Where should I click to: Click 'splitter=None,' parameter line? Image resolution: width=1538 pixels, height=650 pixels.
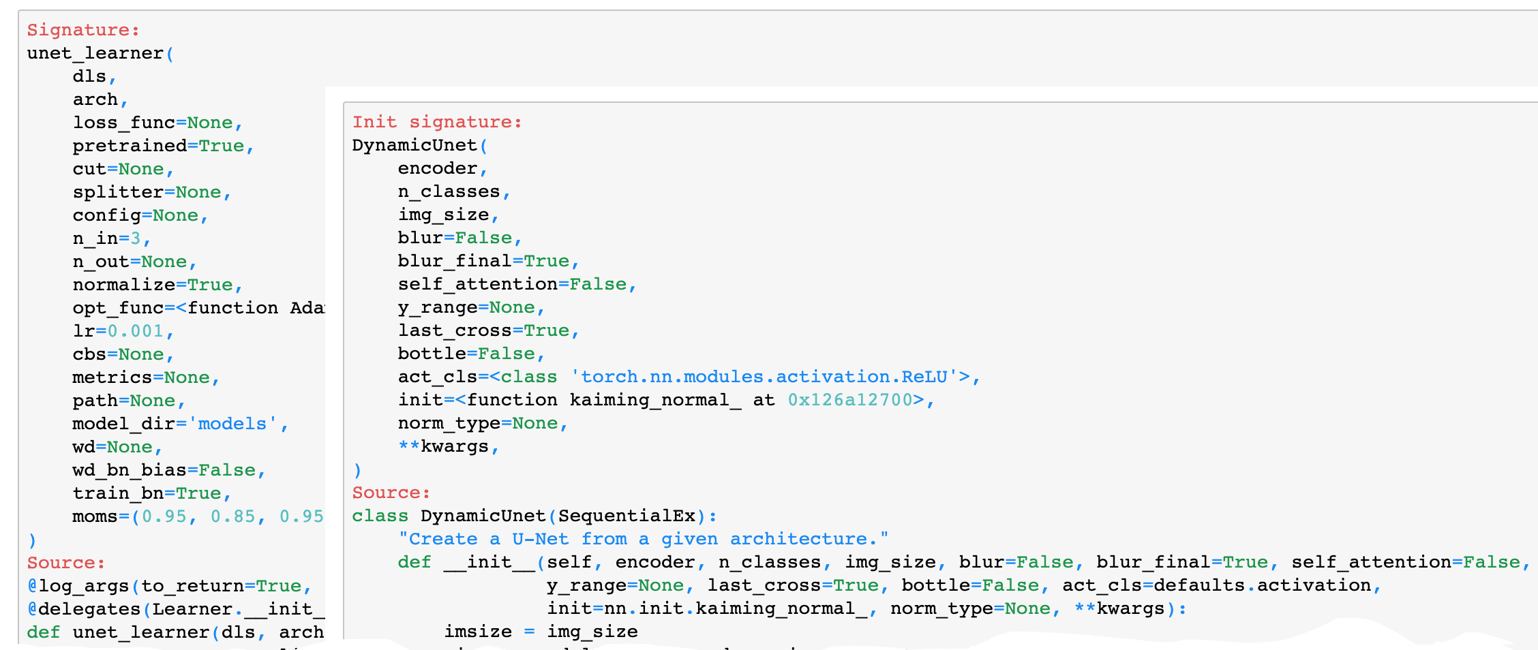pos(152,192)
